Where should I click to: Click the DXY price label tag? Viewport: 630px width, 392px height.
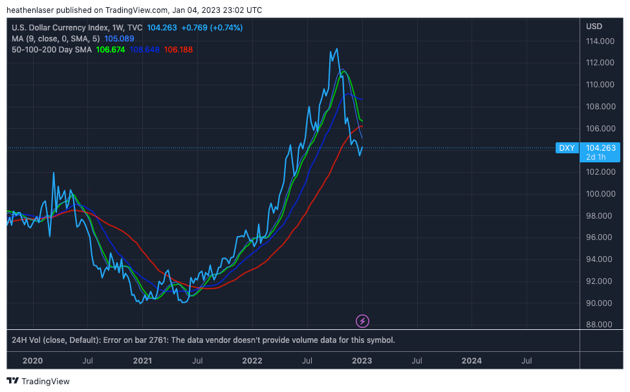567,147
